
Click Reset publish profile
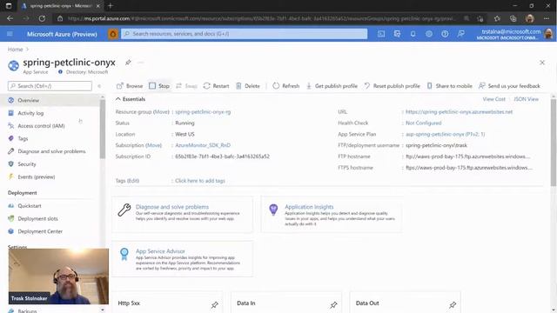pos(393,86)
